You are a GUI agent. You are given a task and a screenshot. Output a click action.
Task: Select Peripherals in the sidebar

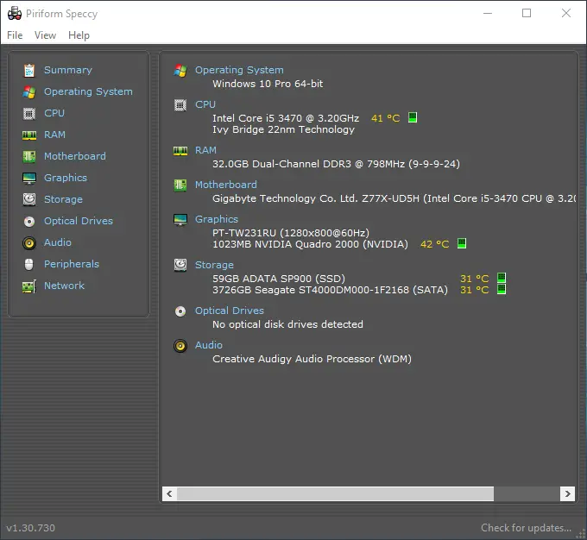(72, 264)
